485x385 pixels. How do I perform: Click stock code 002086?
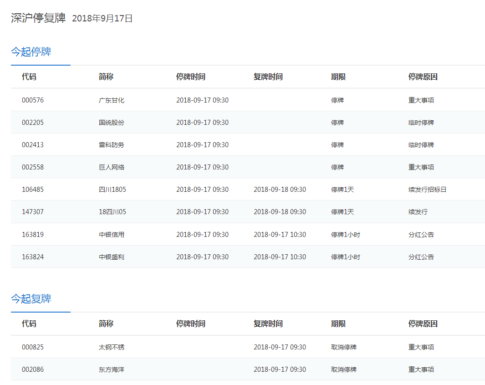click(33, 370)
